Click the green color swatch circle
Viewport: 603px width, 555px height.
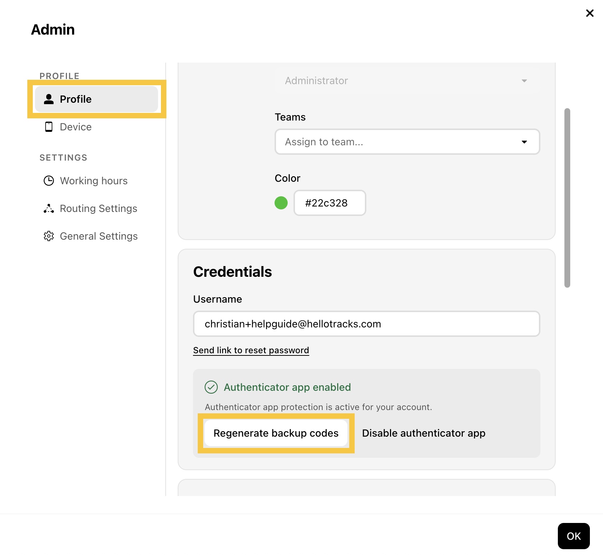[281, 203]
